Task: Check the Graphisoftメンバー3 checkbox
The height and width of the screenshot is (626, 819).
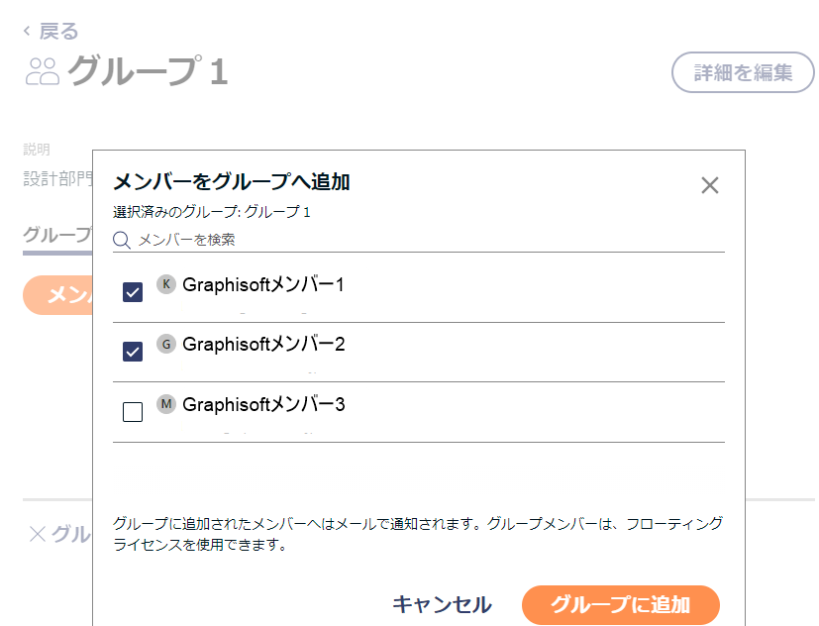Action: [133, 412]
